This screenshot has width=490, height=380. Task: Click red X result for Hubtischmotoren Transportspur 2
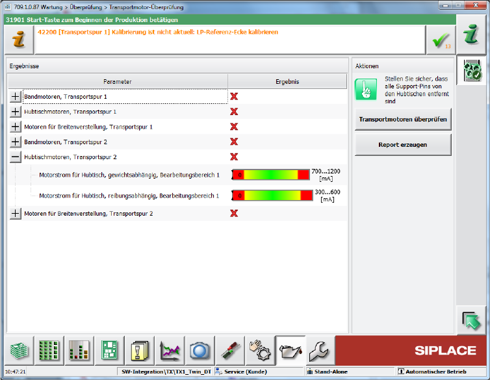(234, 157)
